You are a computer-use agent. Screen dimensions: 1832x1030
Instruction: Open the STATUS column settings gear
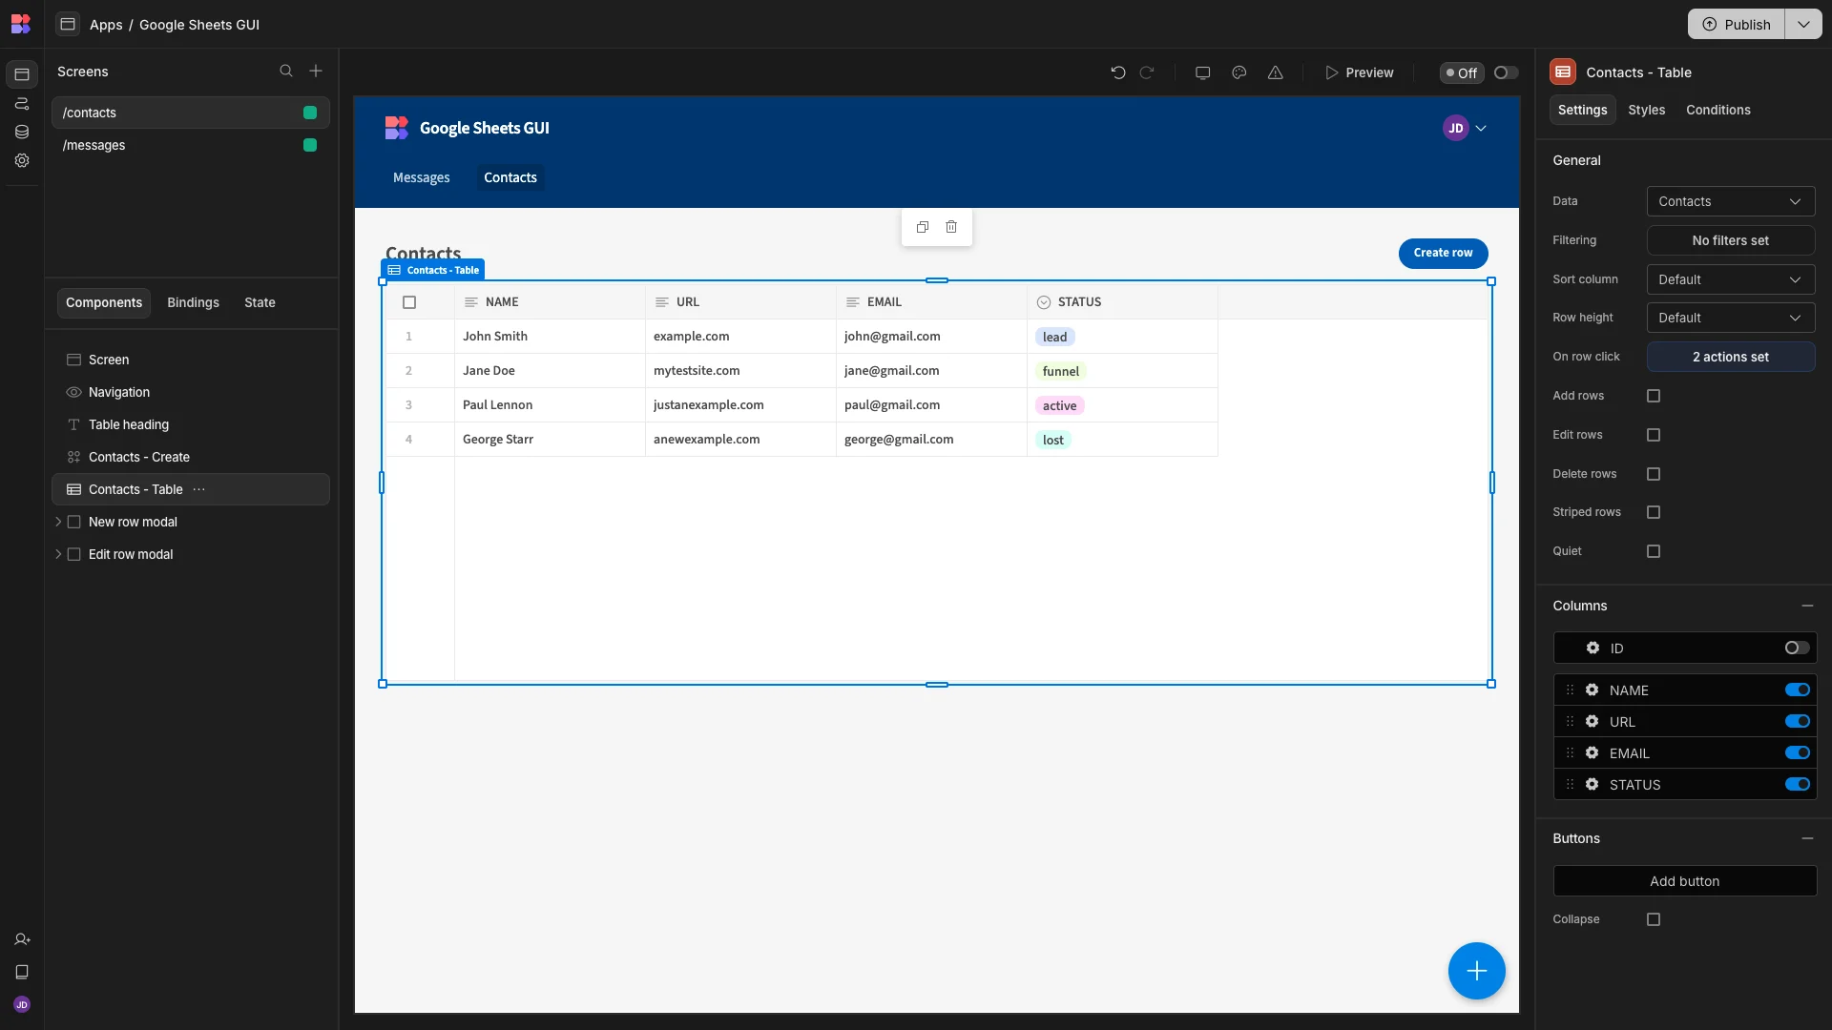1593,785
